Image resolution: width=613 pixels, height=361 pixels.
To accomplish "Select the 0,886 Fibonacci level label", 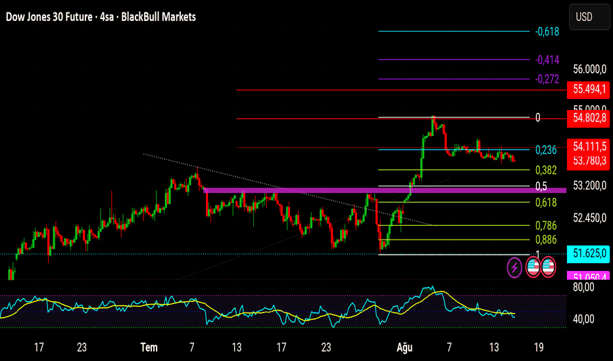I will click(546, 240).
